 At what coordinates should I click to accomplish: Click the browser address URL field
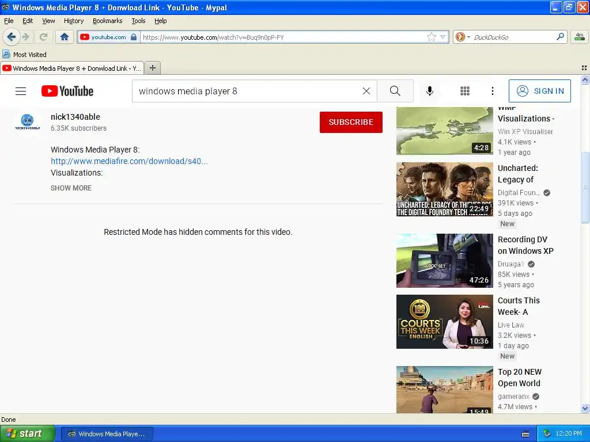coord(283,37)
